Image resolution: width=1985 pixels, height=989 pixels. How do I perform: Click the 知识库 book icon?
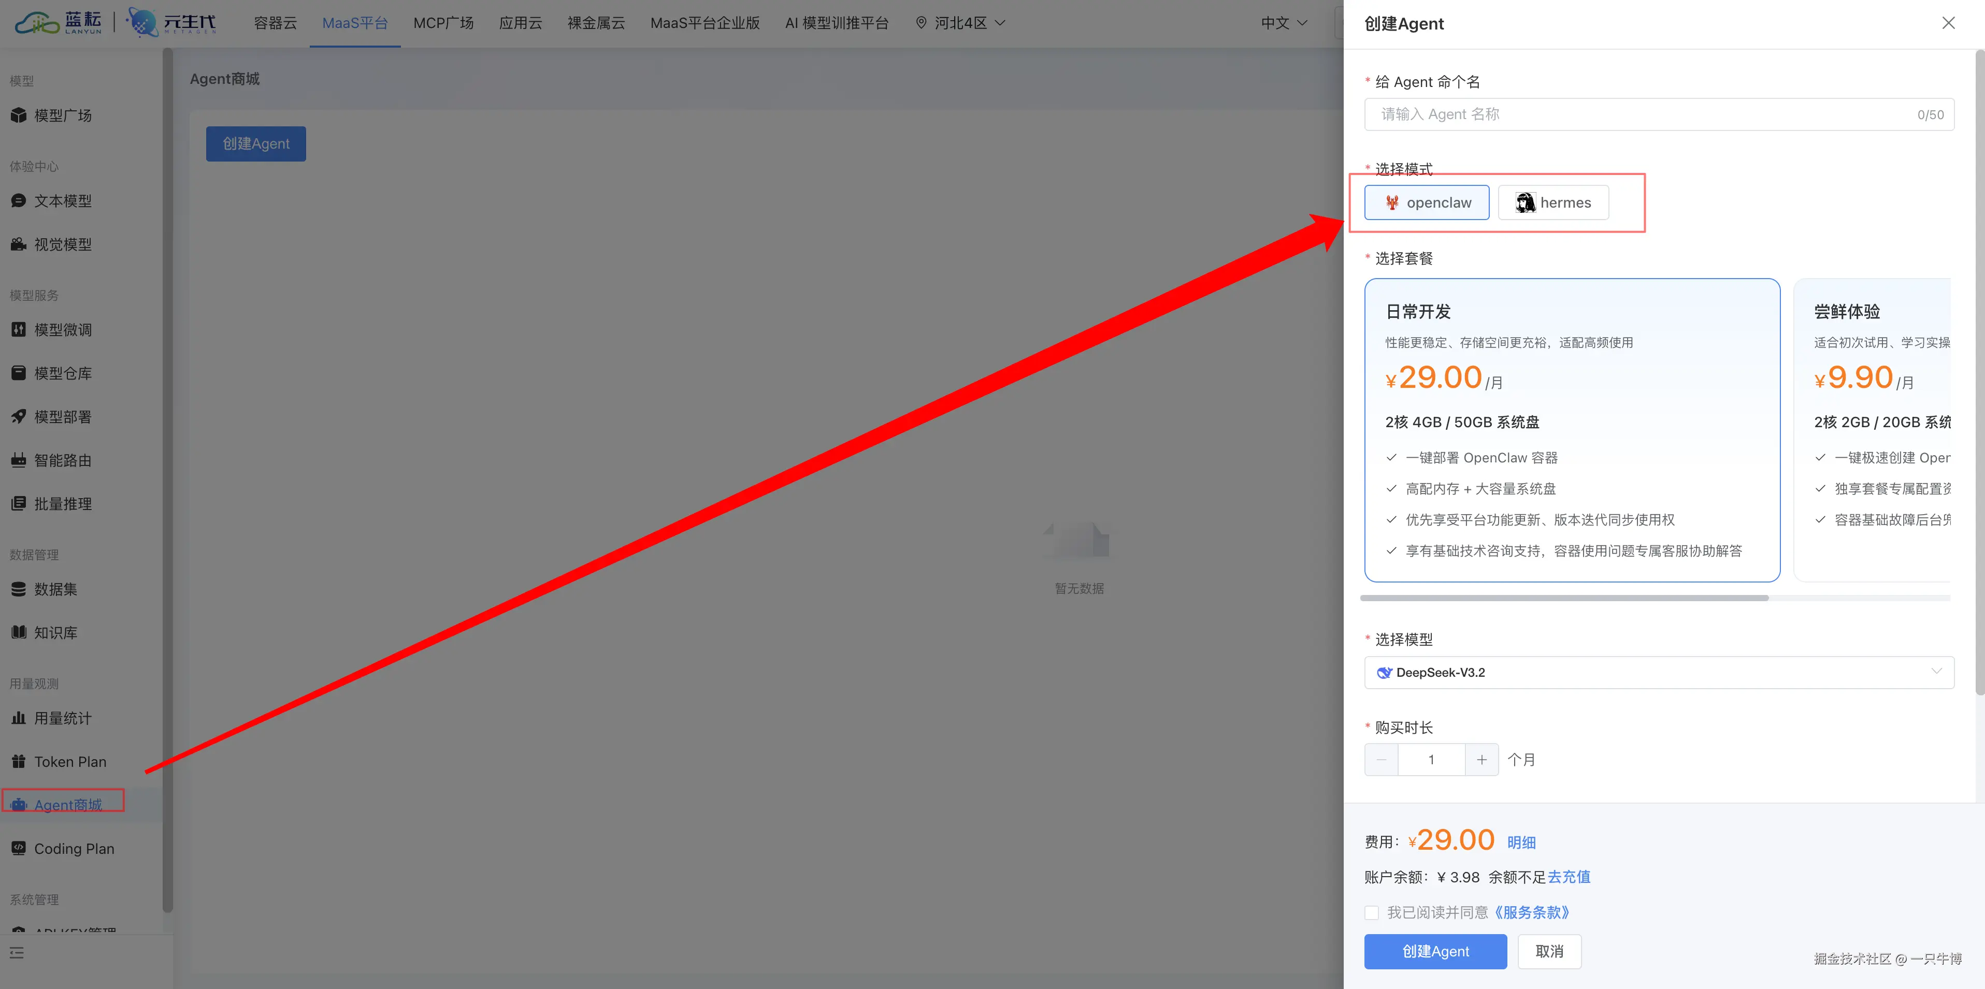coord(19,632)
